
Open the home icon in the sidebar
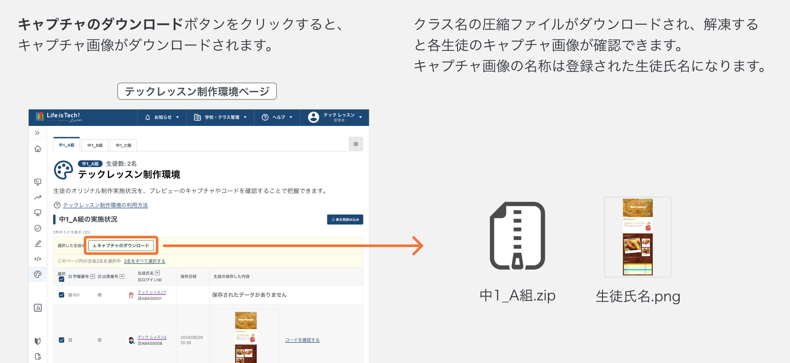tap(38, 149)
